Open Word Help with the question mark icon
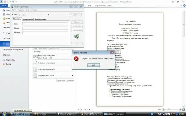The width and height of the screenshot is (186, 116). 184,6
